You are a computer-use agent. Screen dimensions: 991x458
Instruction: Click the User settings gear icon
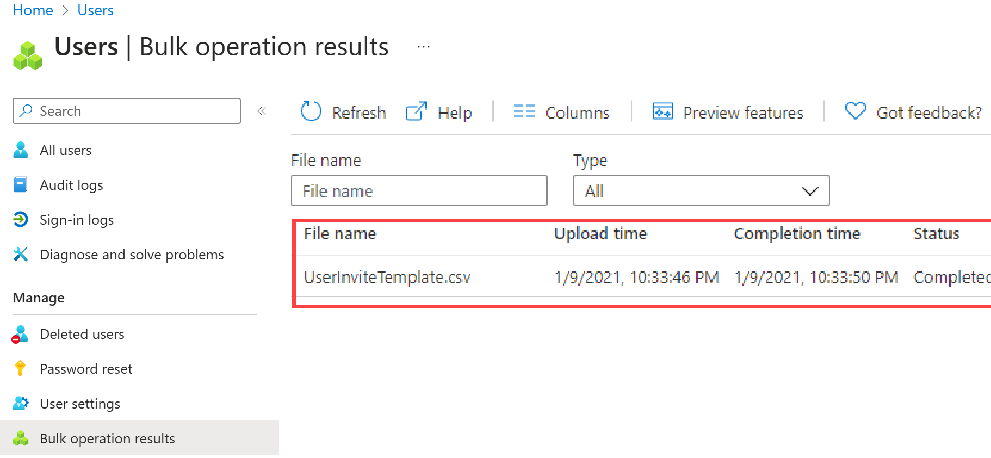pyautogui.click(x=21, y=403)
